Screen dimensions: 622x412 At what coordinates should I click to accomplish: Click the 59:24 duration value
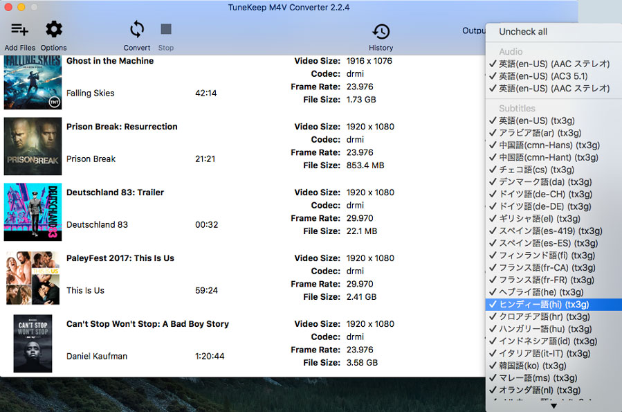[x=206, y=291]
